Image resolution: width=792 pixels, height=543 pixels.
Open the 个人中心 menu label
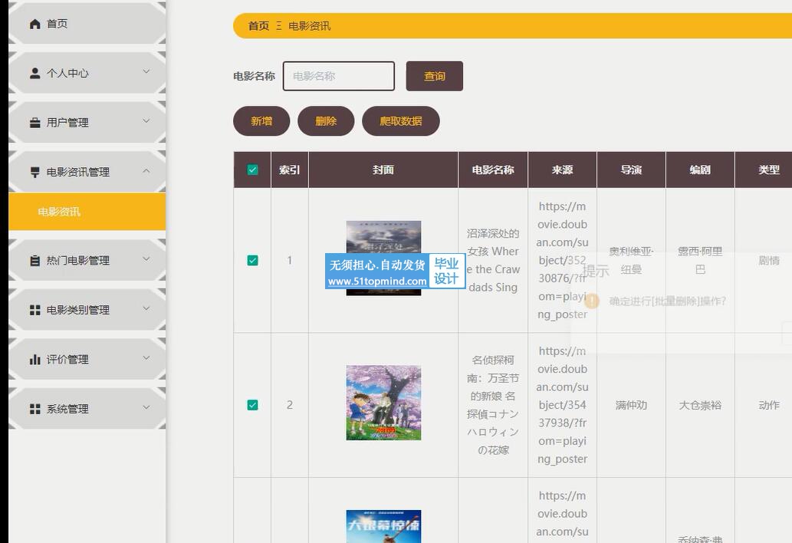tap(67, 73)
